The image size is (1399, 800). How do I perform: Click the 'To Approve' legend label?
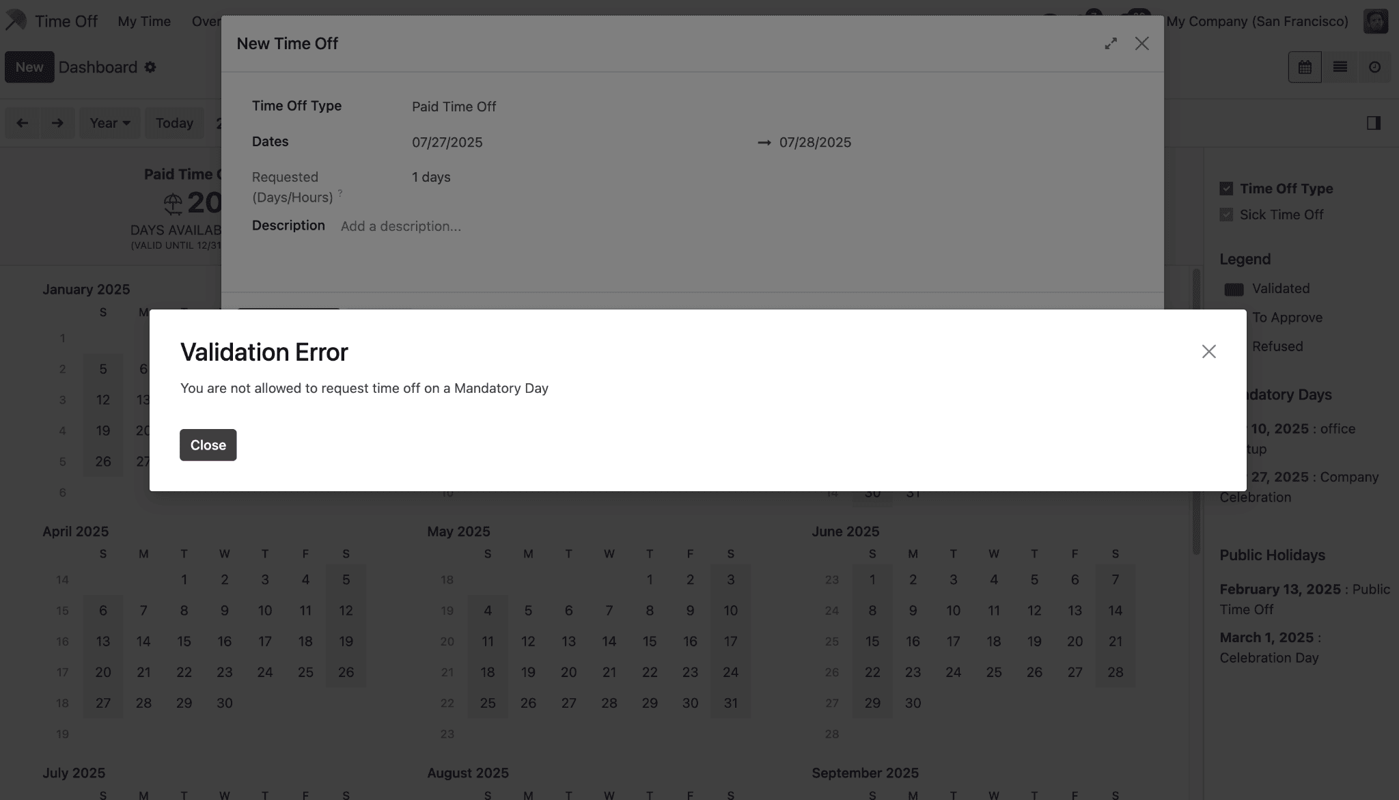(x=1287, y=318)
